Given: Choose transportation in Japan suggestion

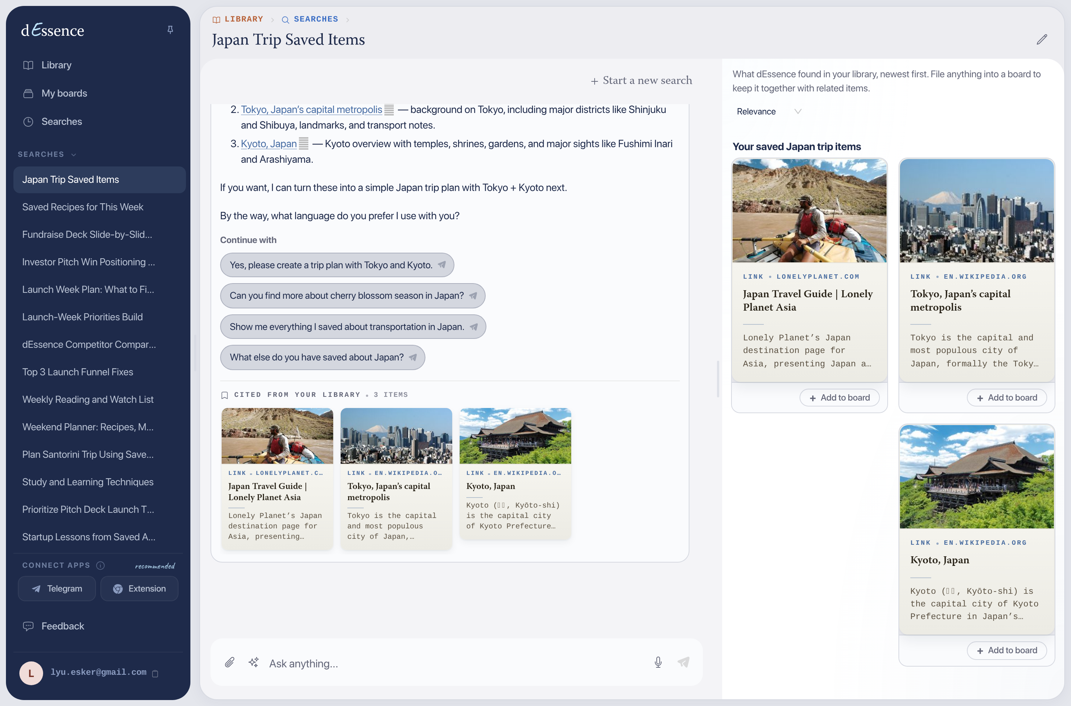Looking at the screenshot, I should (x=353, y=327).
